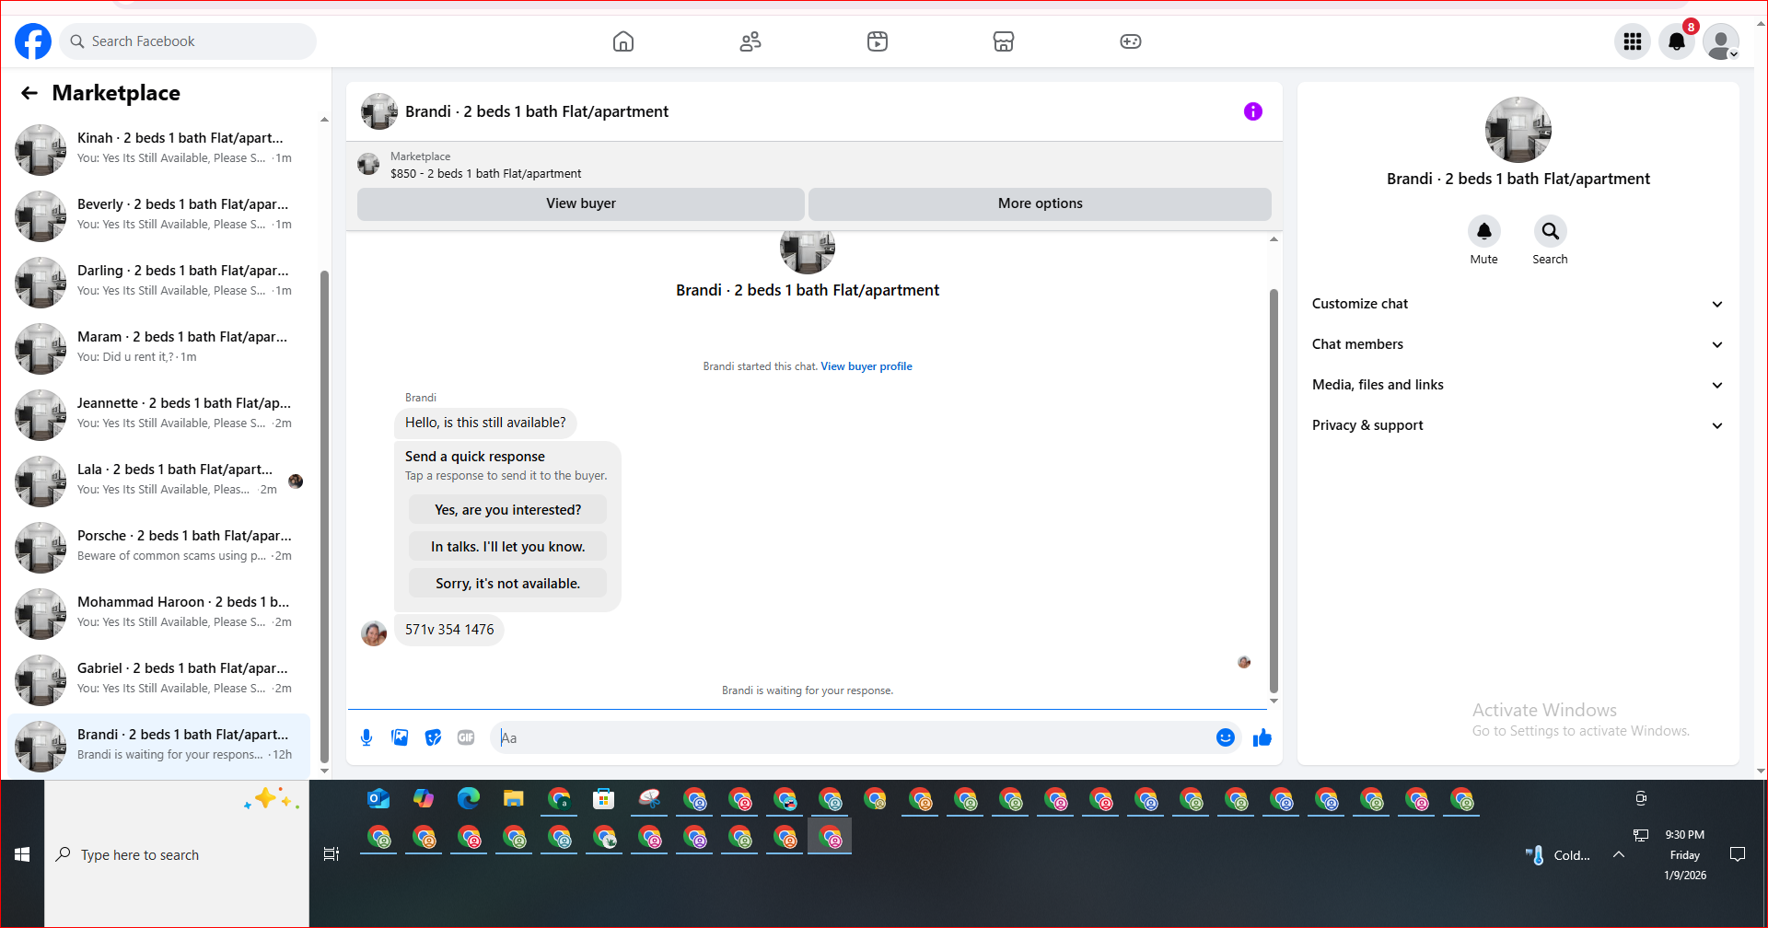Open Jeannette's conversation in the list
This screenshot has width=1768, height=928.
point(159,414)
